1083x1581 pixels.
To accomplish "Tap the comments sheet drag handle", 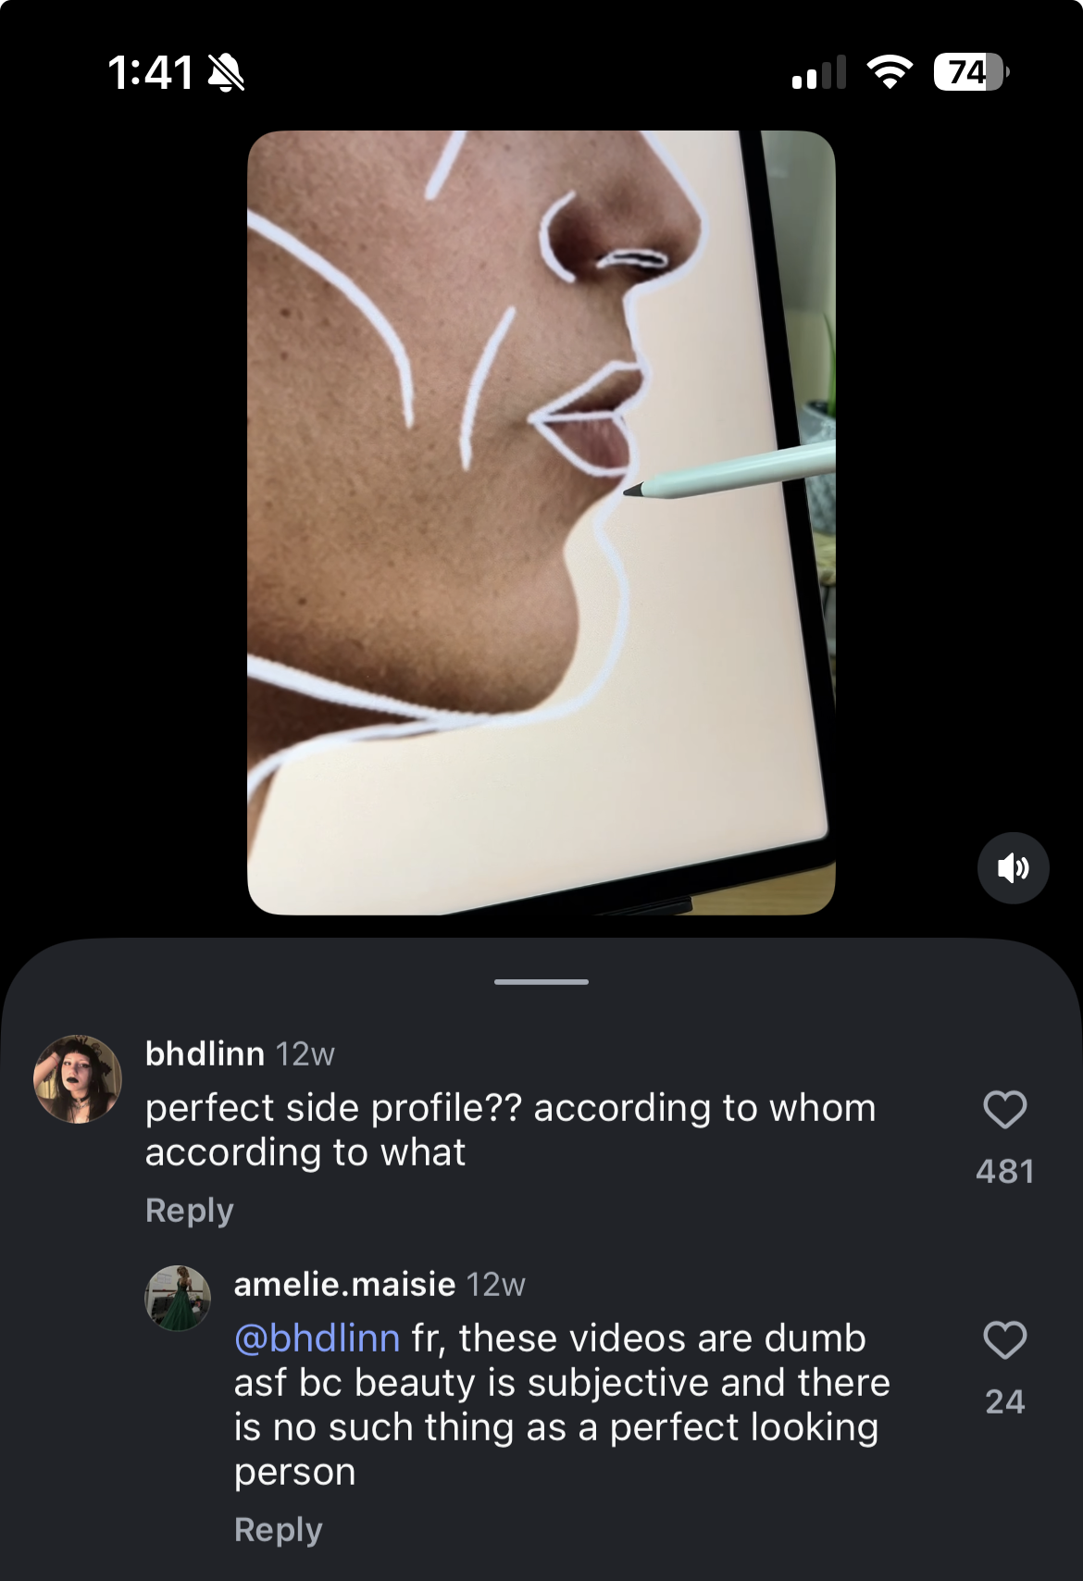I will [x=541, y=981].
